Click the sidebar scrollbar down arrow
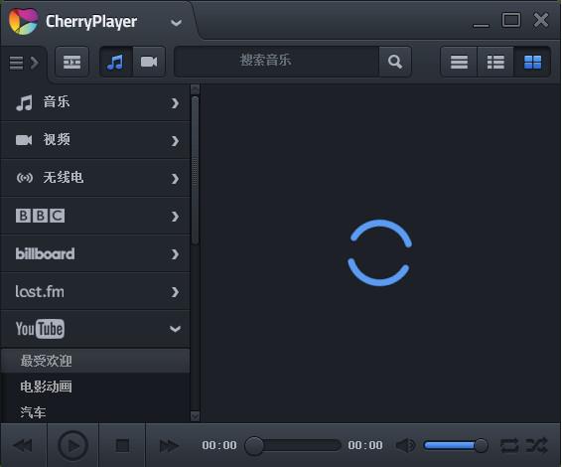562x467 pixels. click(x=195, y=416)
